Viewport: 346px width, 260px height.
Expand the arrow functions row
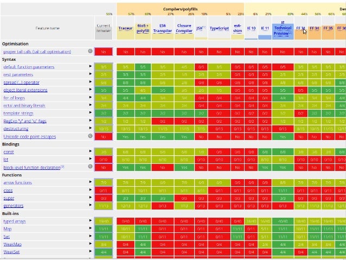90,182
